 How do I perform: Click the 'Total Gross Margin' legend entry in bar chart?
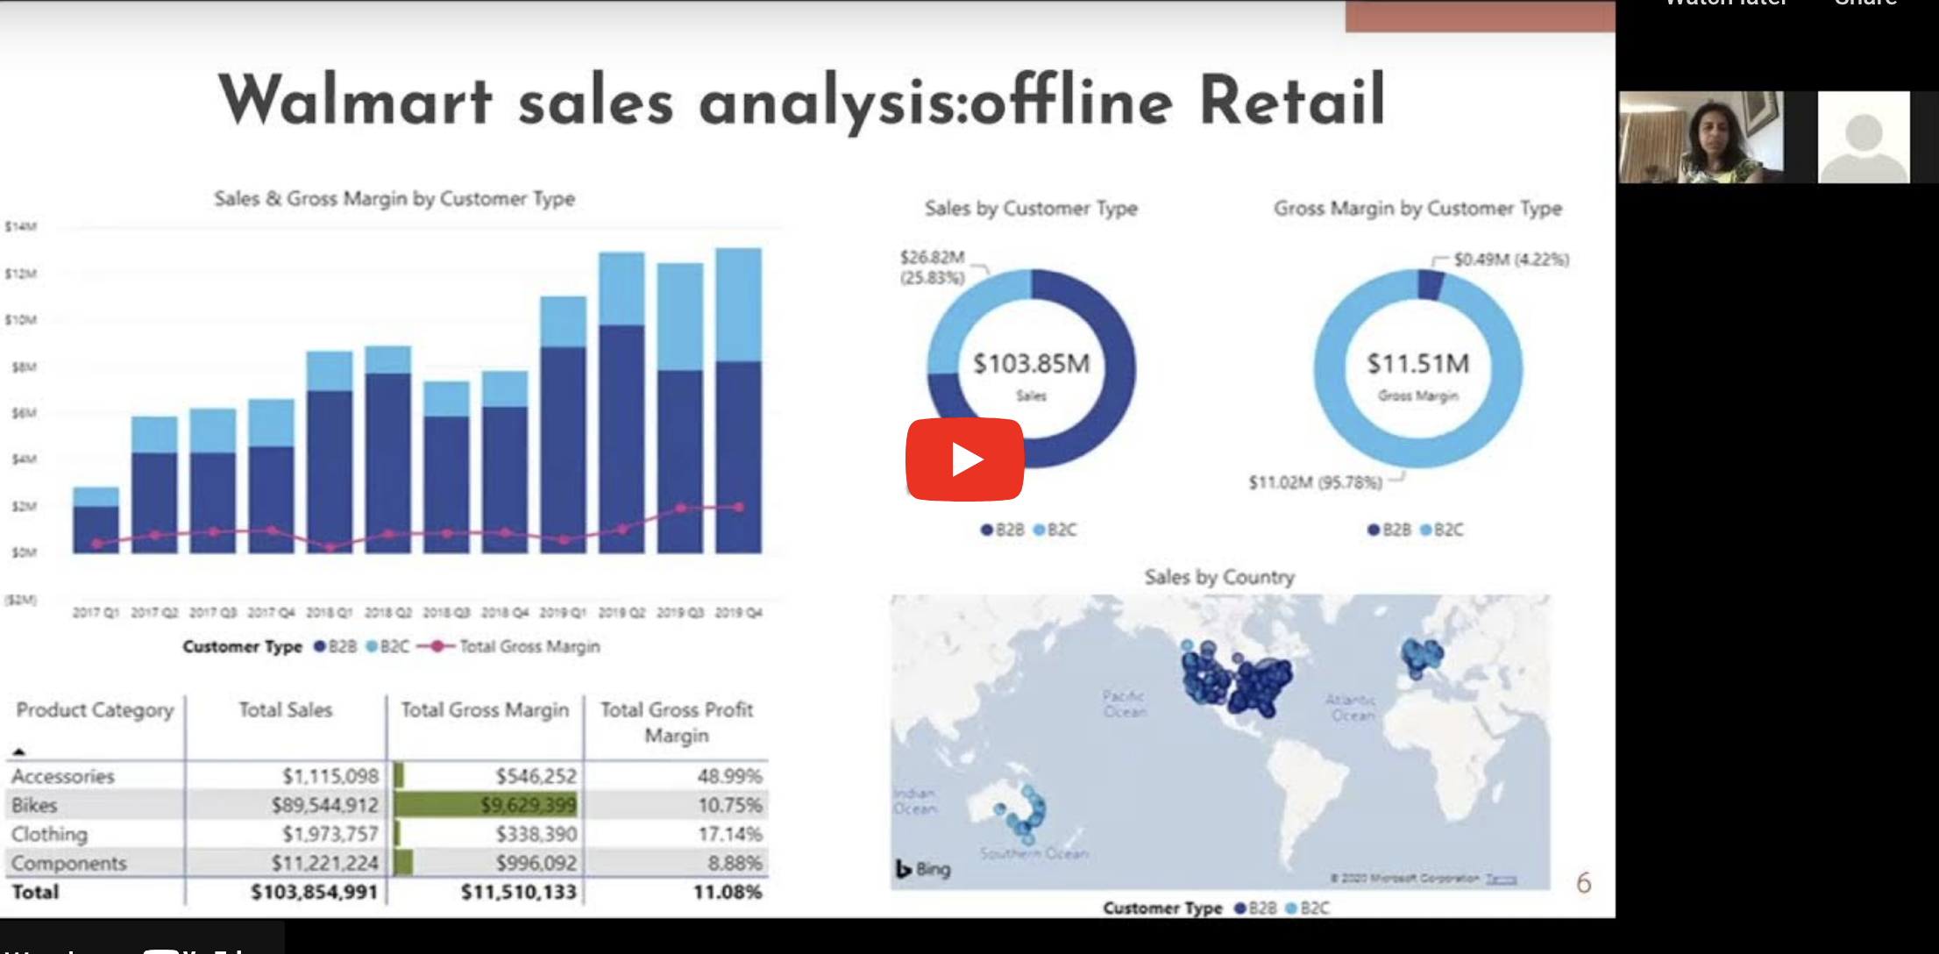pos(509,646)
